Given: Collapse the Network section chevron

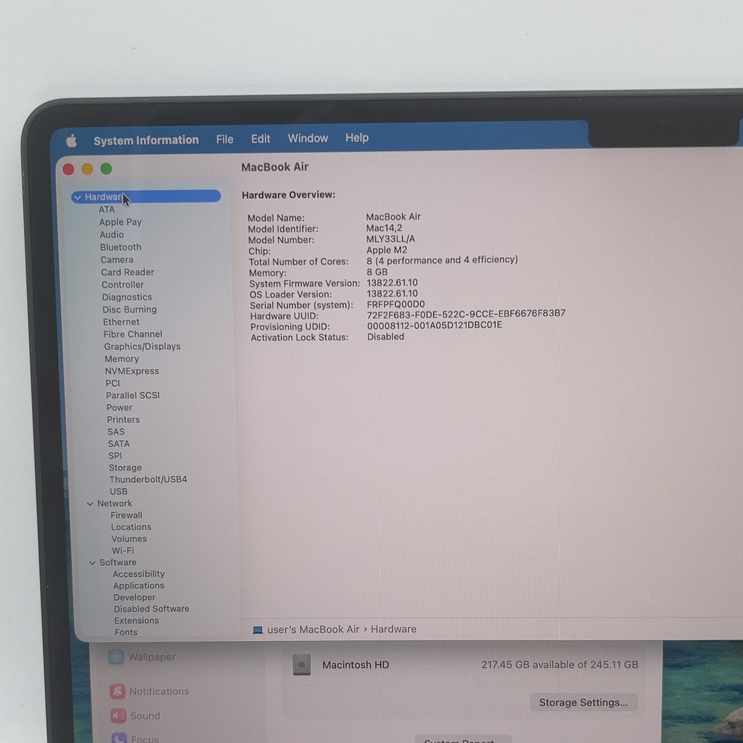Looking at the screenshot, I should tap(90, 504).
